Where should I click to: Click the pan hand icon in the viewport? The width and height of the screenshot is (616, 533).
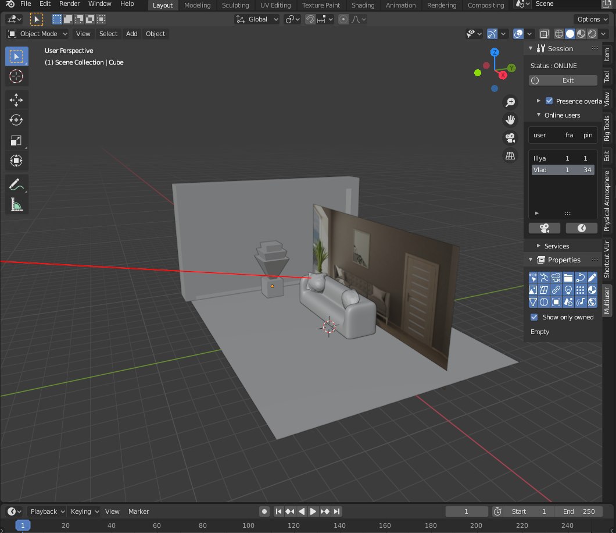pos(510,120)
